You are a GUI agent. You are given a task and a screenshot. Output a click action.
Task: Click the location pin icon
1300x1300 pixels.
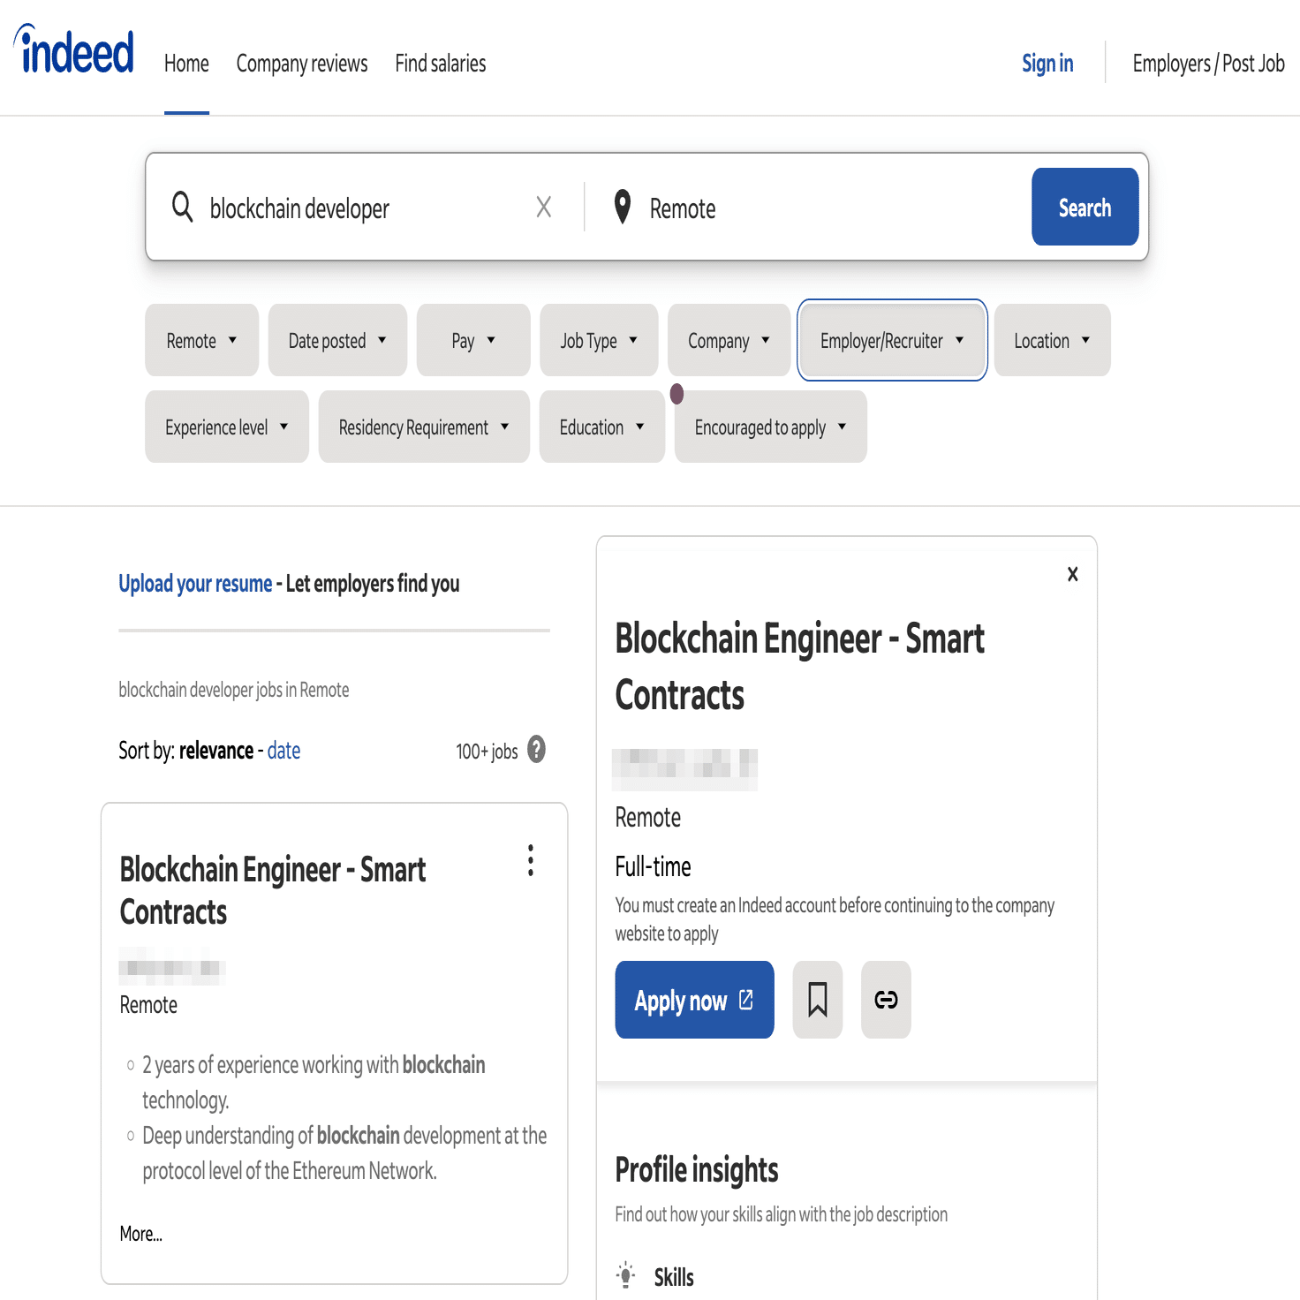[x=623, y=208]
